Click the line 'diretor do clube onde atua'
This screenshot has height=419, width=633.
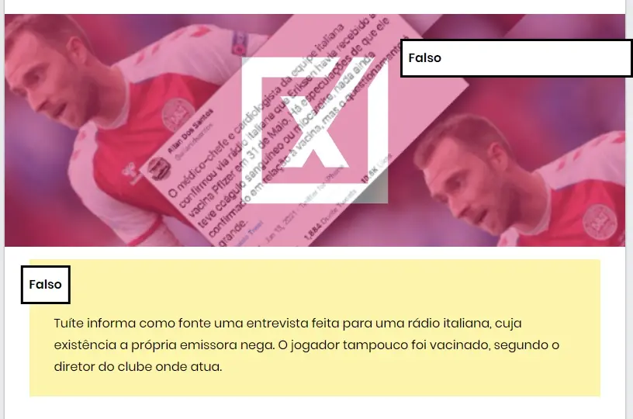[138, 367]
